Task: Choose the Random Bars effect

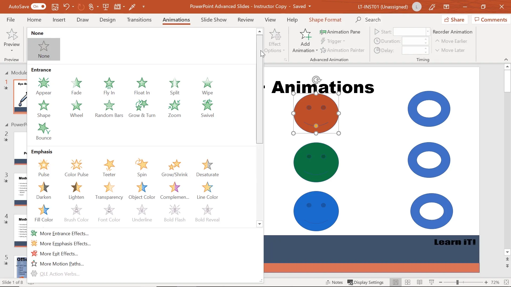Action: pyautogui.click(x=109, y=109)
